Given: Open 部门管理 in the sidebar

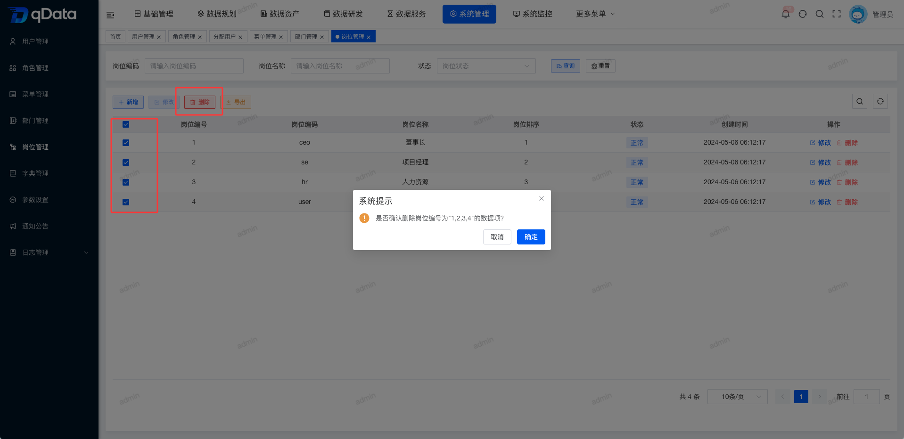Looking at the screenshot, I should tap(49, 121).
